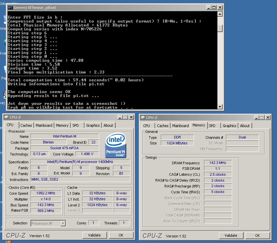
Task: Click the console window system icon
Action: [10, 8]
